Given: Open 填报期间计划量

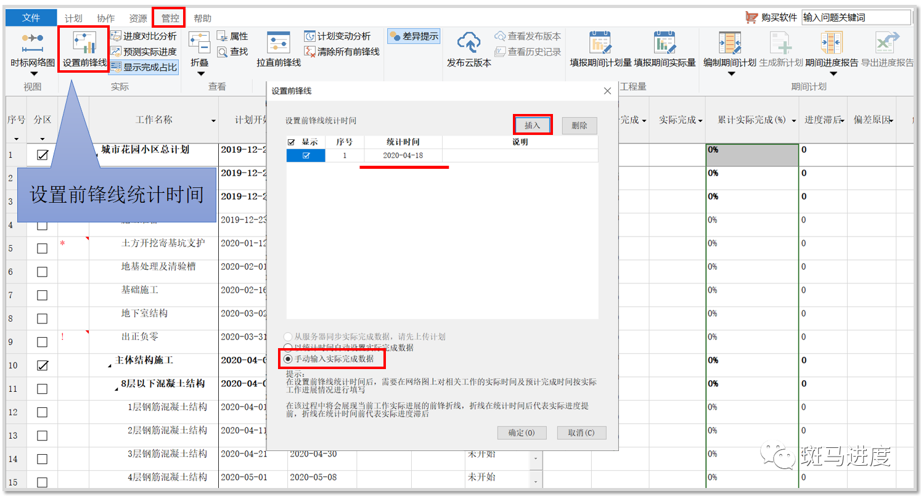Looking at the screenshot, I should point(601,49).
